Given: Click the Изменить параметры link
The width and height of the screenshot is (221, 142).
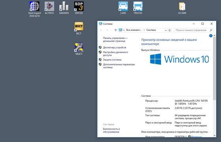Looking at the screenshot, I should tap(197, 136).
